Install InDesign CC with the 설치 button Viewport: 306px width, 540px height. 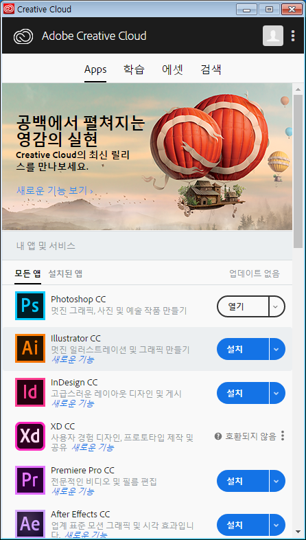[x=243, y=393]
